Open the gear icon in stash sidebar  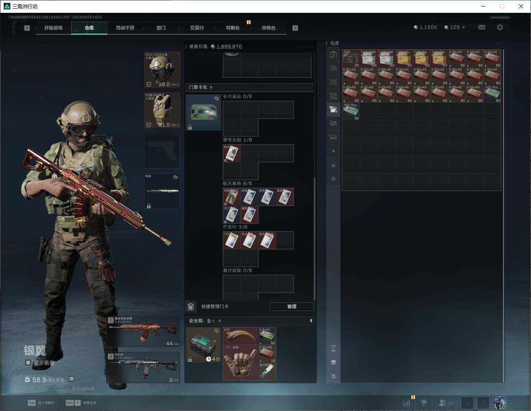tap(333, 179)
